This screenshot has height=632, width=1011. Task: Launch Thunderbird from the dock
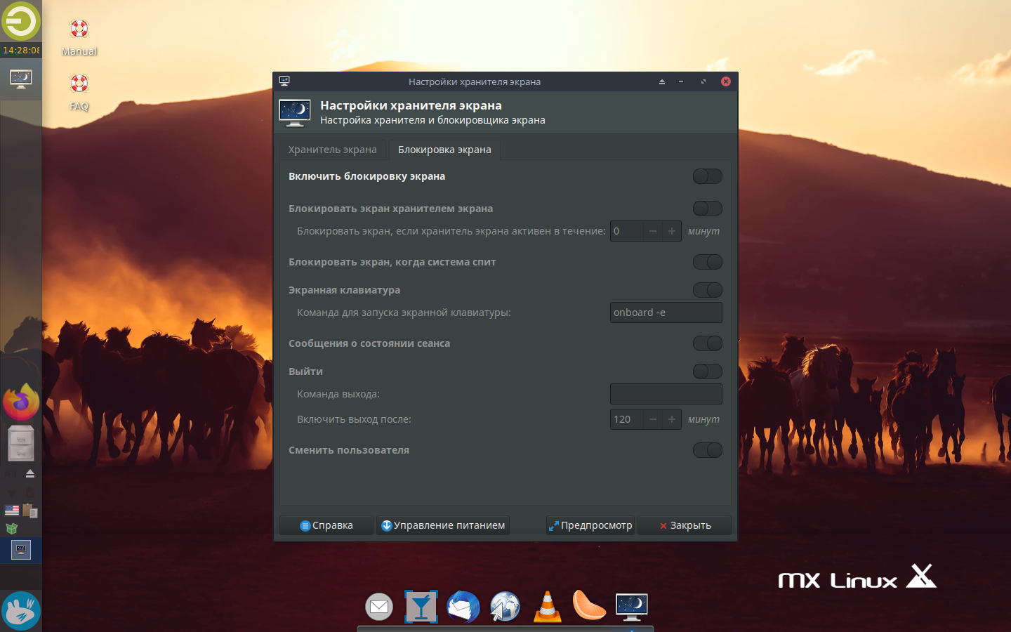click(x=463, y=607)
